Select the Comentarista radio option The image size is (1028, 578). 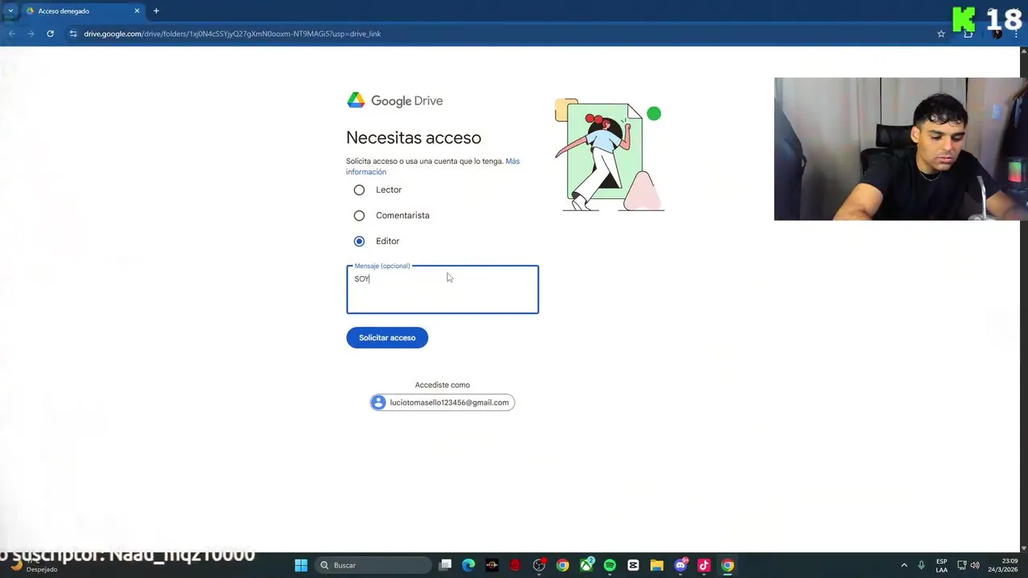tap(359, 216)
